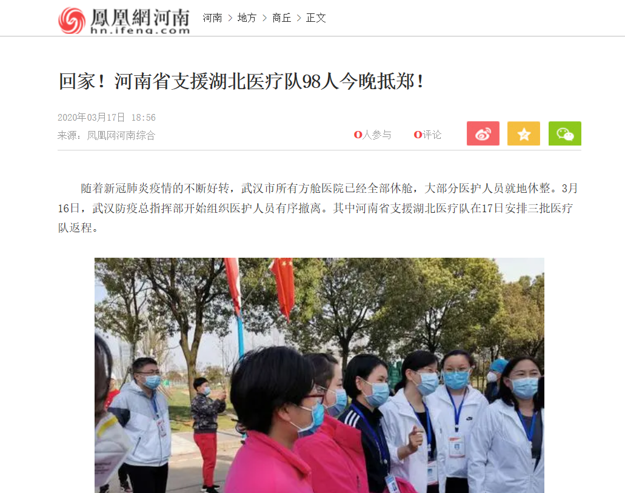Click the first article paragraph text
Viewport: 625px width, 493px height.
click(318, 208)
